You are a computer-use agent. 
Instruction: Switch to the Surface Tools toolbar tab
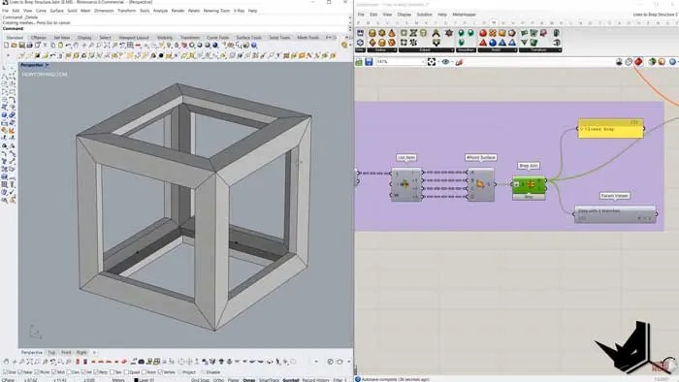249,38
